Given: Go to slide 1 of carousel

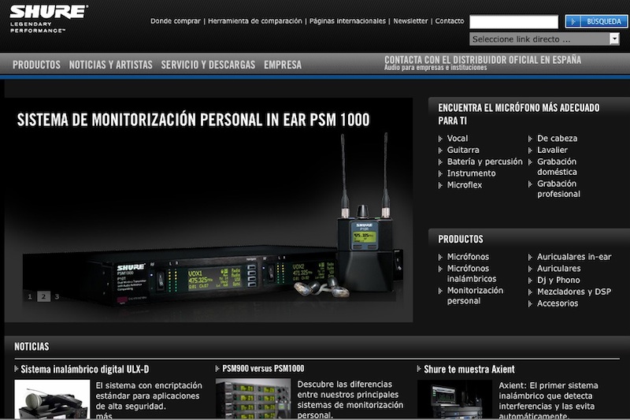Looking at the screenshot, I should 30,296.
